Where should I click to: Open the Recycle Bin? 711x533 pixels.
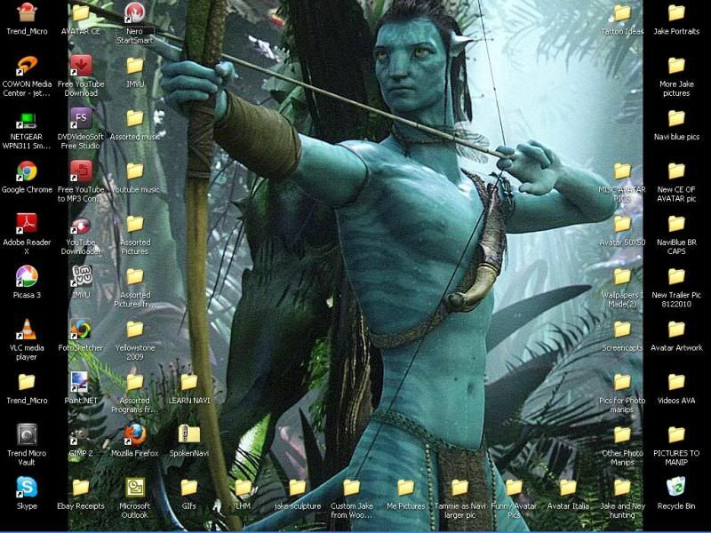[x=676, y=487]
